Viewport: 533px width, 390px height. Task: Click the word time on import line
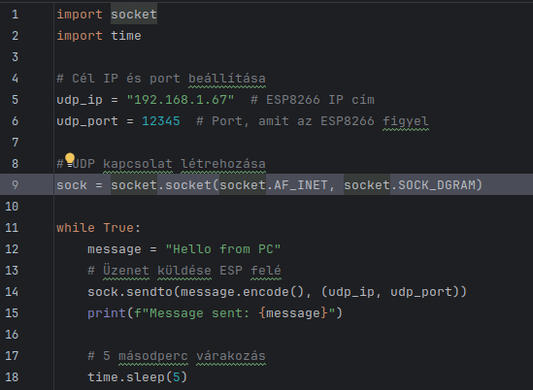[126, 36]
